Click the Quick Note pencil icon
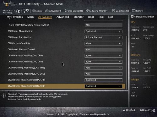This screenshot has width=157, height=117. 114,11
